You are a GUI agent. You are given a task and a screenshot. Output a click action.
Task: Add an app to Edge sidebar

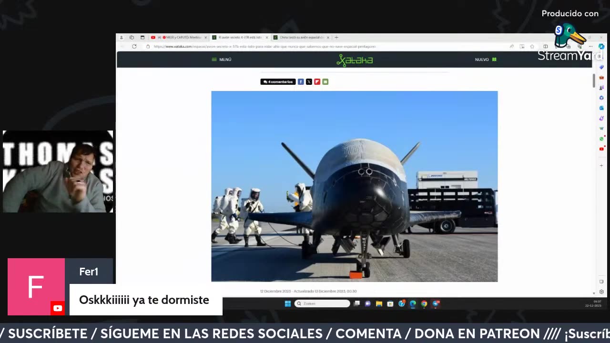point(601,165)
